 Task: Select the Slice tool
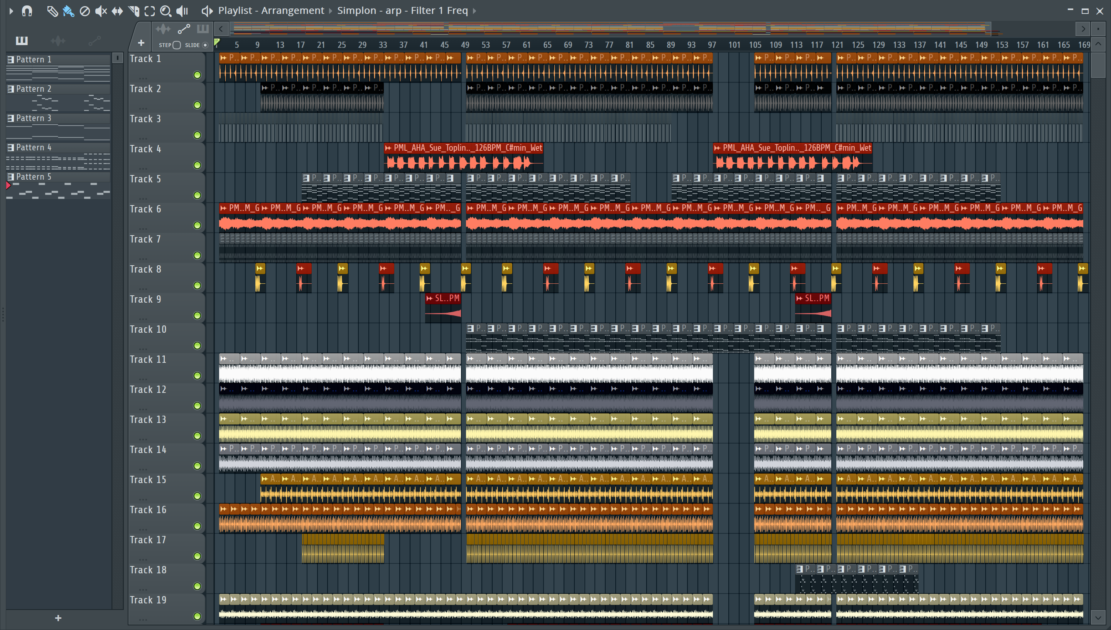134,11
